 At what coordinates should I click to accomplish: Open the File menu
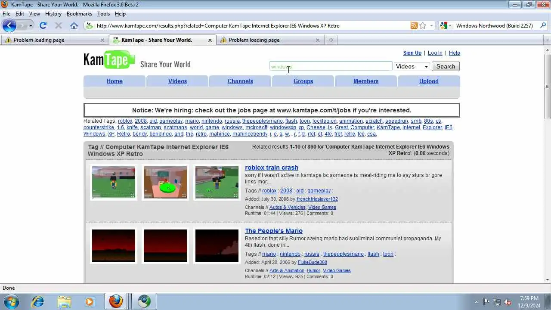click(x=6, y=14)
